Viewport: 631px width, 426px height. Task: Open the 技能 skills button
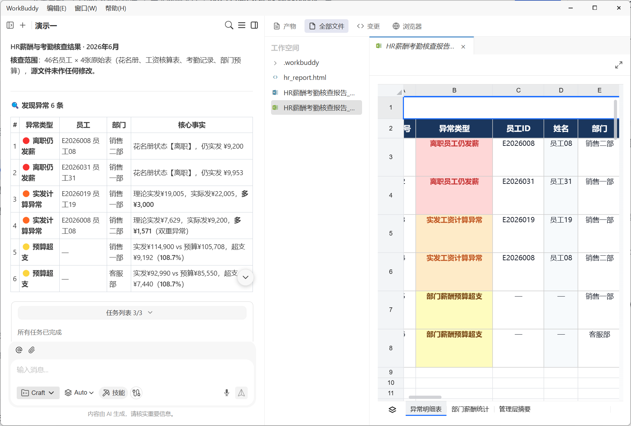(x=114, y=393)
